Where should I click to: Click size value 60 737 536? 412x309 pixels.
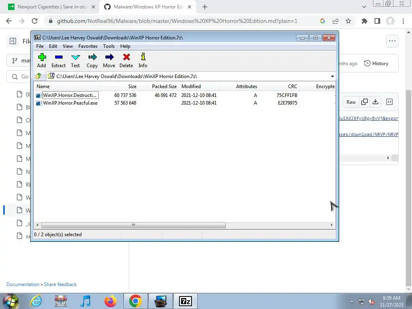point(125,95)
